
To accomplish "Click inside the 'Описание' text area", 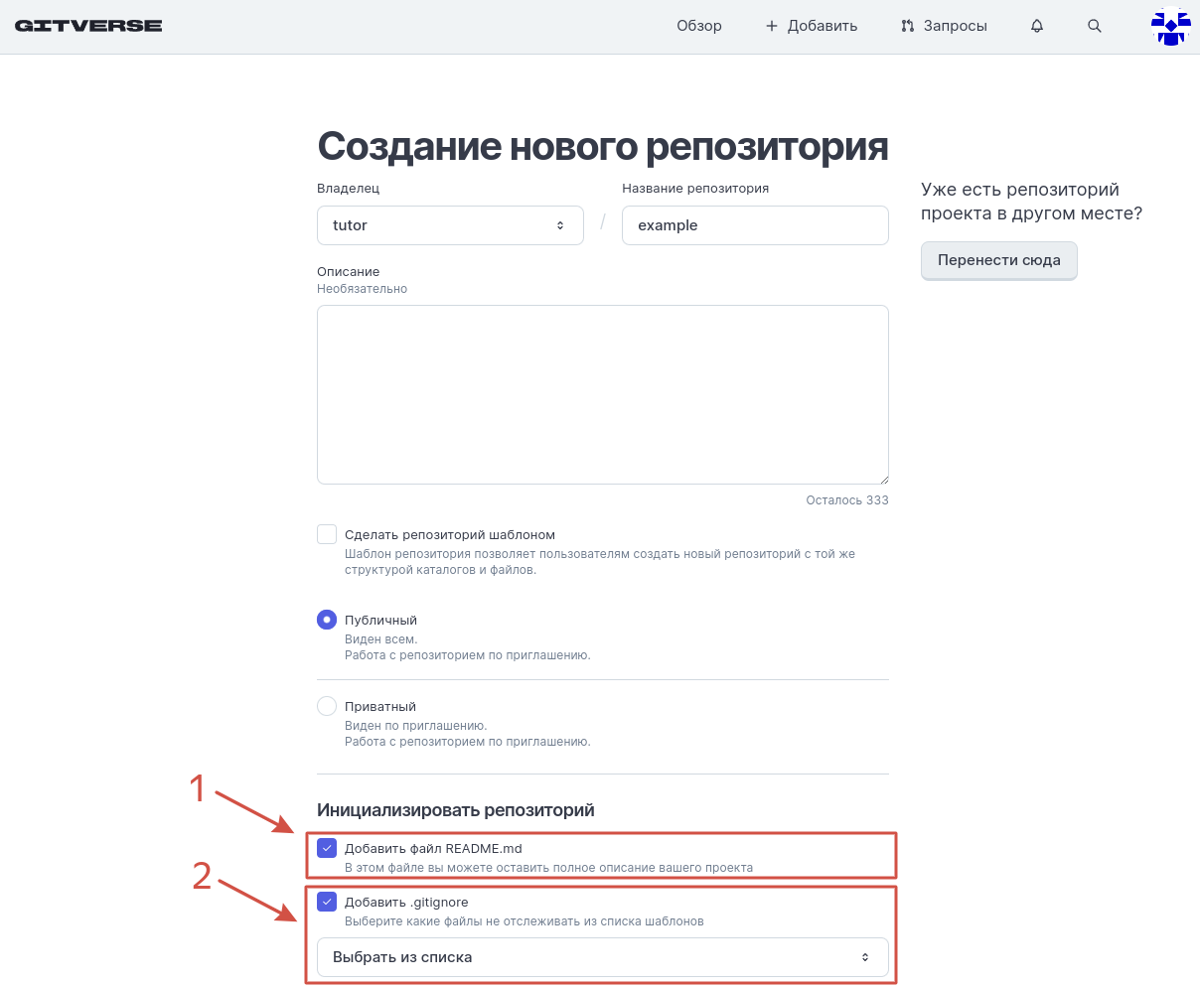I will (602, 394).
